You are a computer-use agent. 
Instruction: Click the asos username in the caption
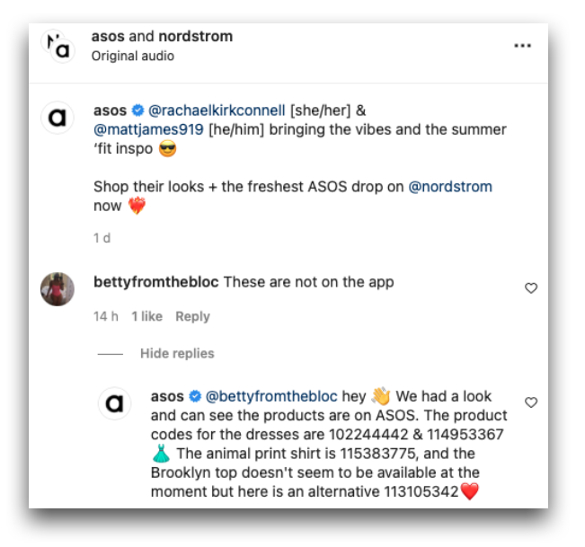tap(110, 111)
